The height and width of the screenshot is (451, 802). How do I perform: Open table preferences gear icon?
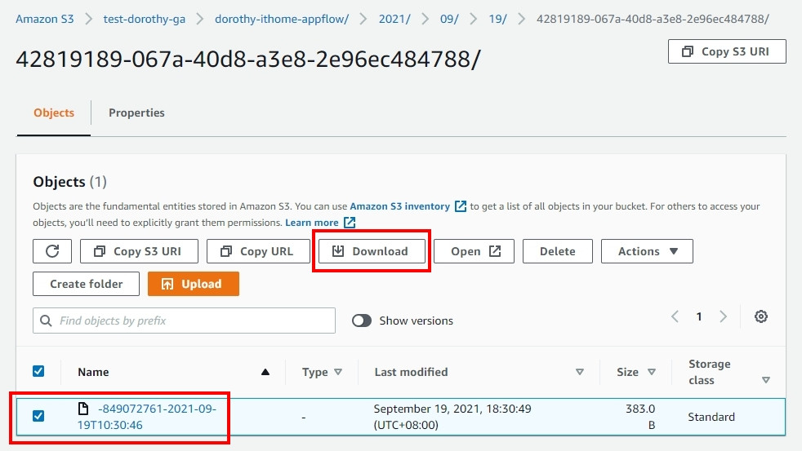point(760,316)
